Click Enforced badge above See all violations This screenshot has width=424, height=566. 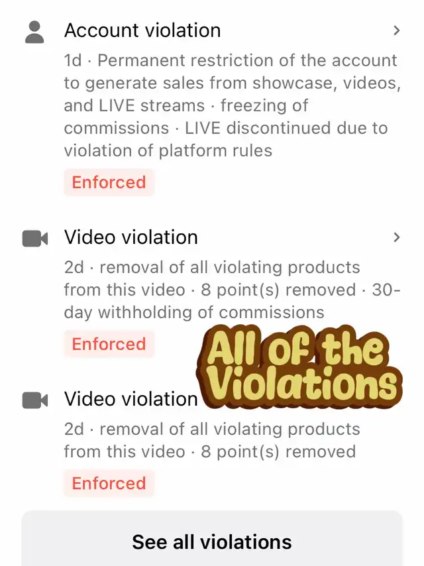click(x=109, y=483)
